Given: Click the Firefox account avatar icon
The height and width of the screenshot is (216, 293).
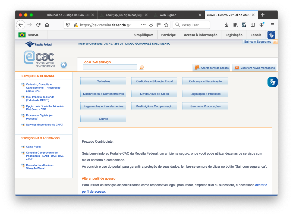Looking at the screenshot, I should tap(262, 25).
